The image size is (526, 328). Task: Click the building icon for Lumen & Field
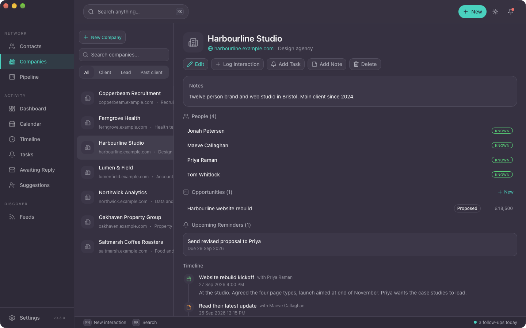click(x=88, y=172)
